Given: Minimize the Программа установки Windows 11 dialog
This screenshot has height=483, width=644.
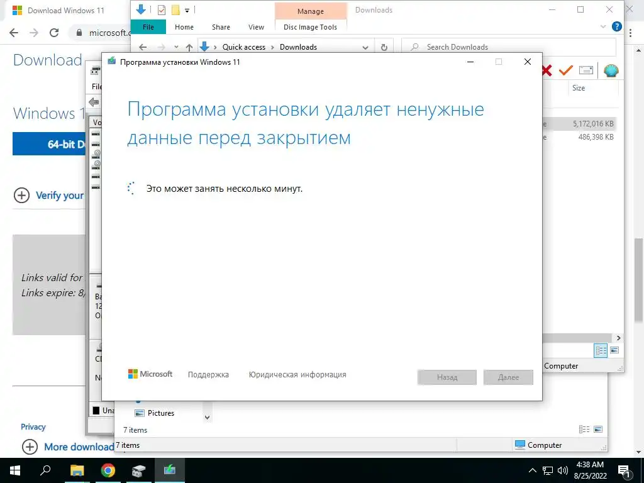Looking at the screenshot, I should [x=470, y=62].
